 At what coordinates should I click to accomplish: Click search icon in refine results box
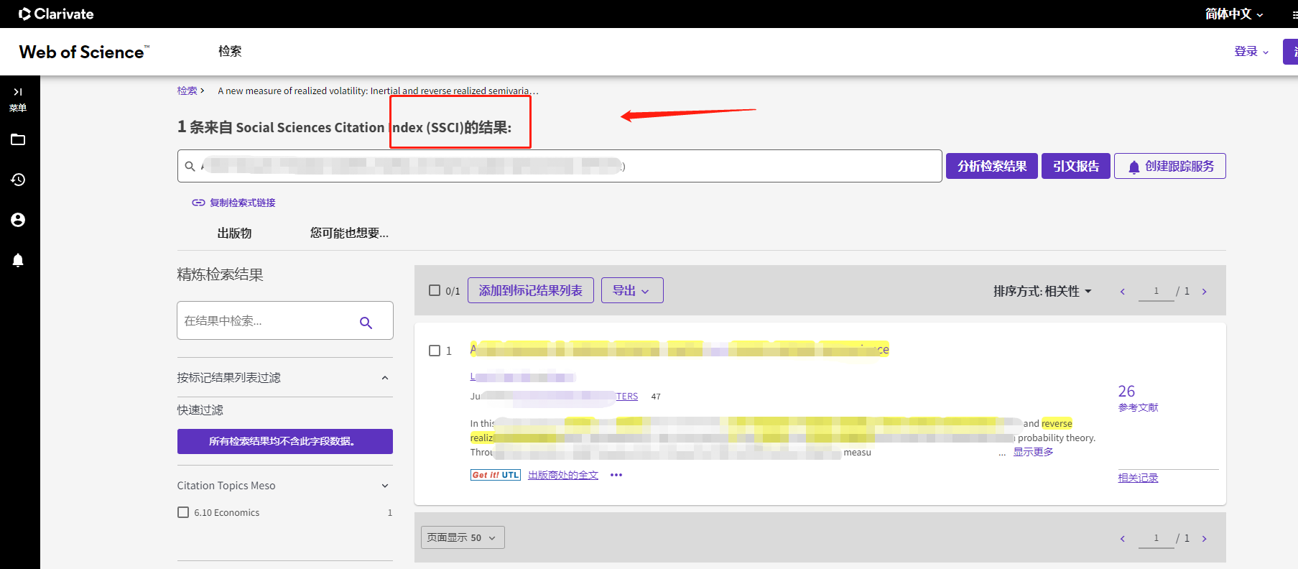pyautogui.click(x=366, y=323)
